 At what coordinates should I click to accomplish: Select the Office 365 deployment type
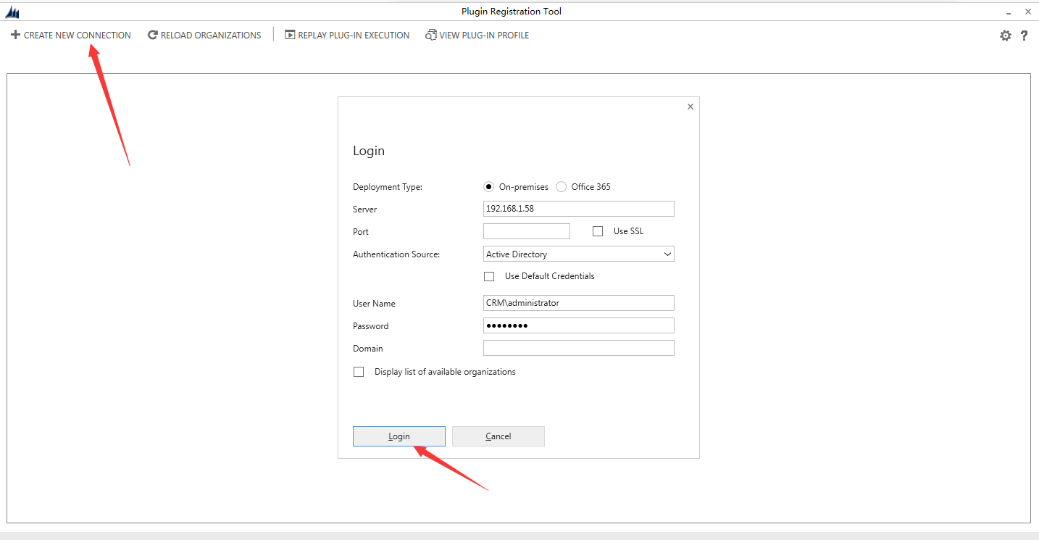[x=562, y=187]
